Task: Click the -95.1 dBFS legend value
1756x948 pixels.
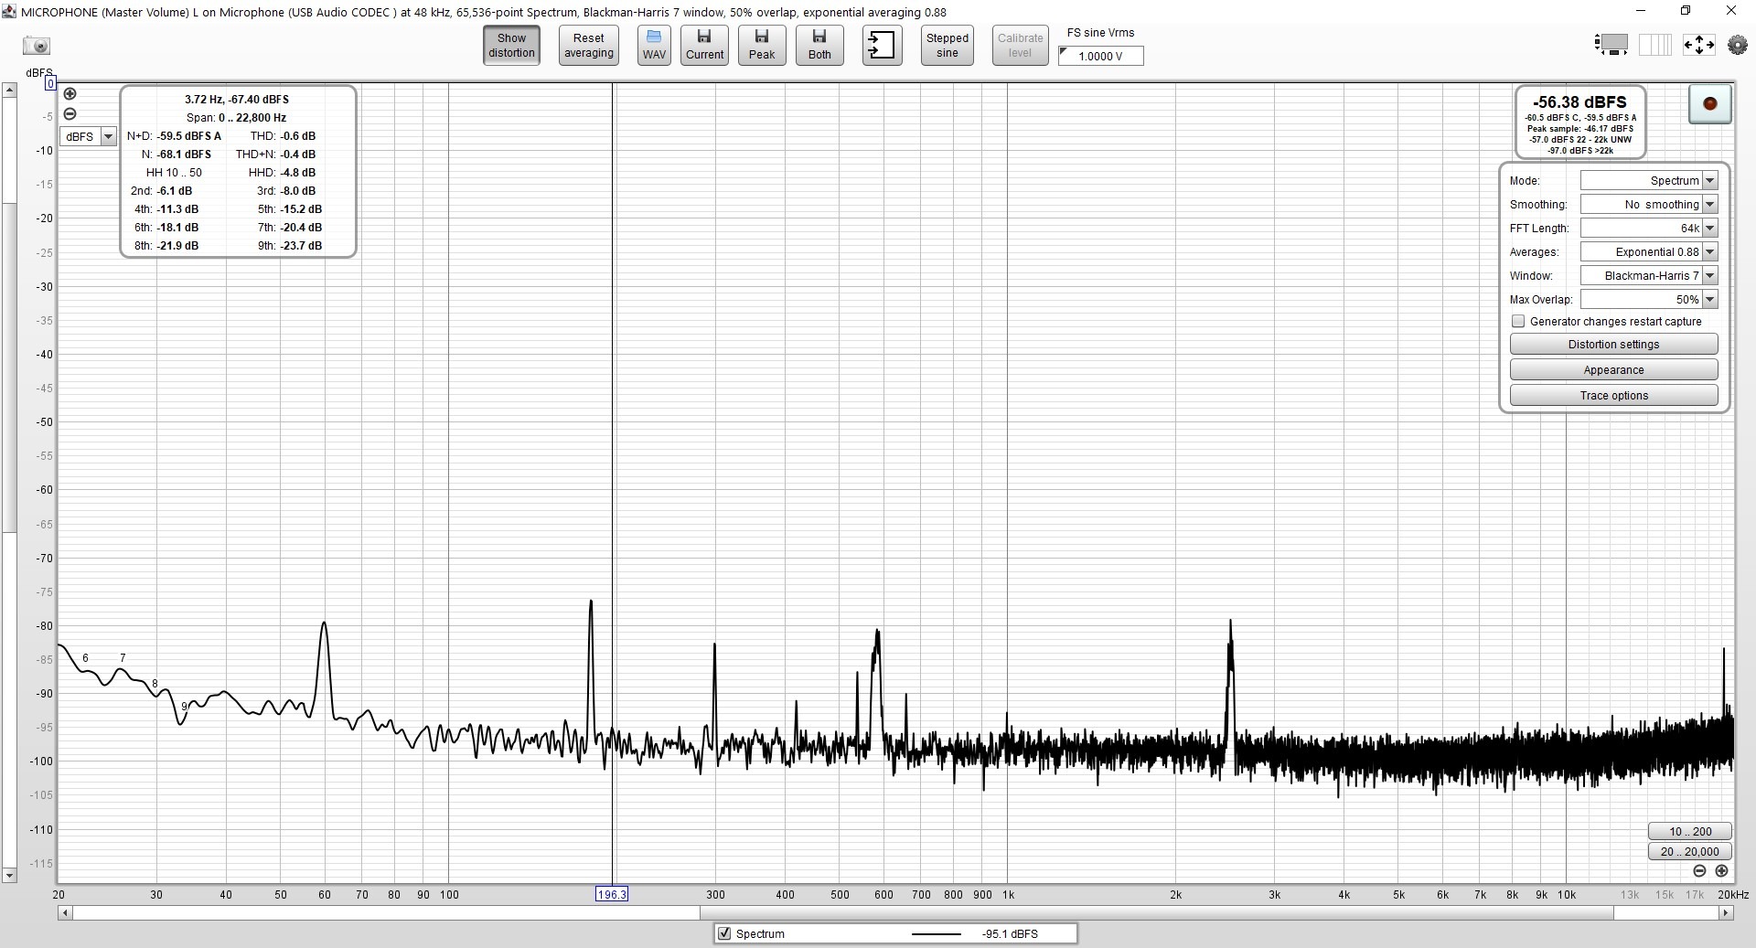Action: (x=1010, y=934)
